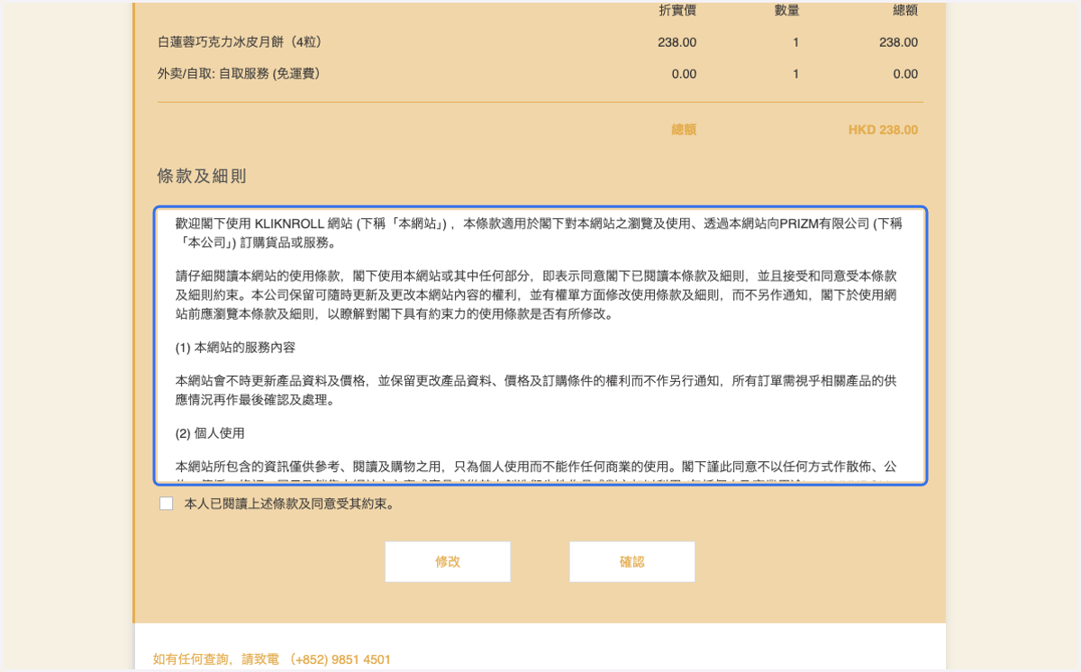Click the paragraph starting 本網站會不時更新產品資料

click(x=536, y=390)
